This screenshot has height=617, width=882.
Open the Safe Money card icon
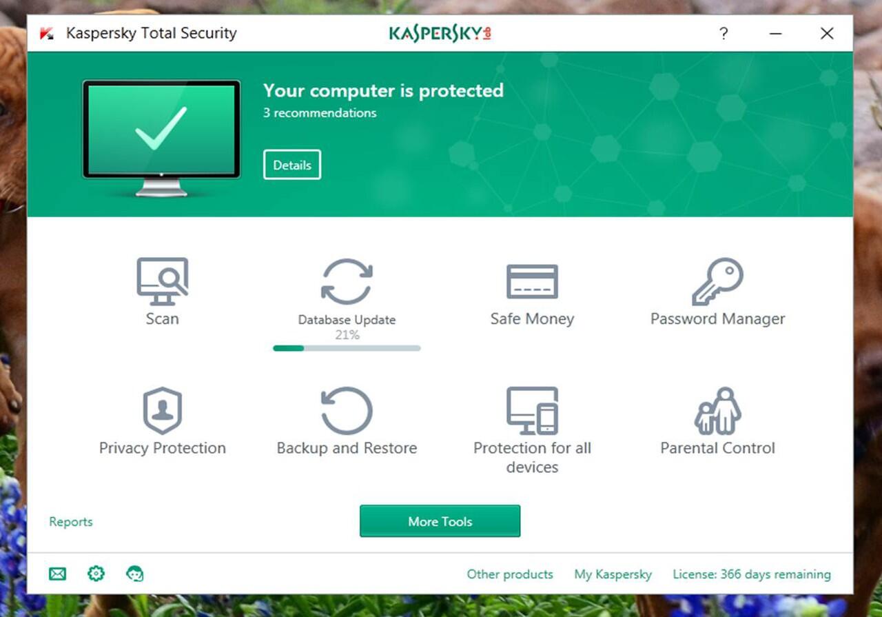(x=532, y=281)
